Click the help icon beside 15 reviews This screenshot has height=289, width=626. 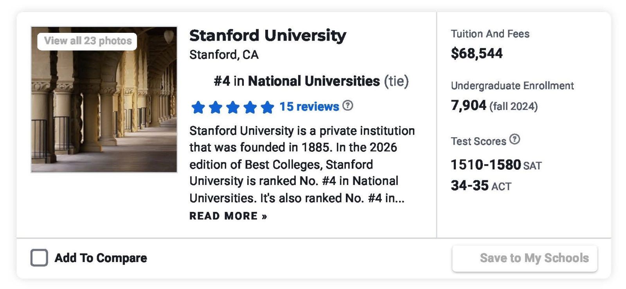(x=347, y=106)
